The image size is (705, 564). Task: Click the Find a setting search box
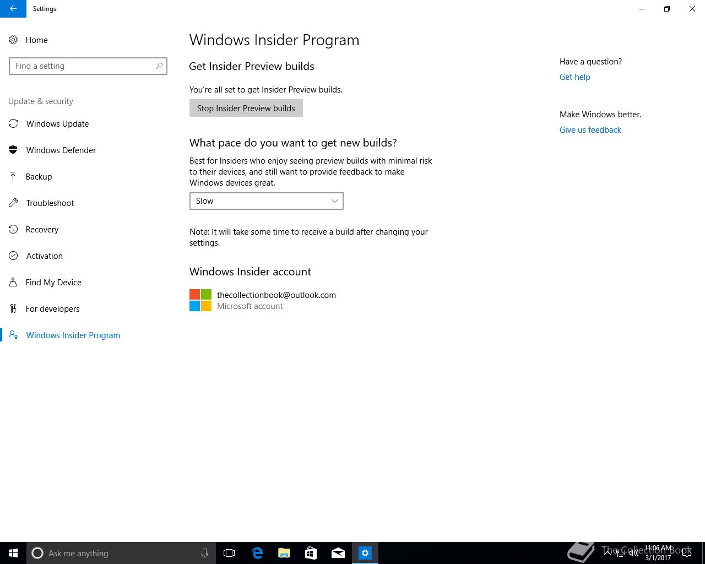[x=88, y=66]
